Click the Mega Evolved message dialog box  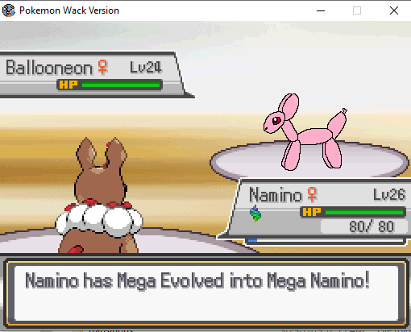click(x=205, y=293)
